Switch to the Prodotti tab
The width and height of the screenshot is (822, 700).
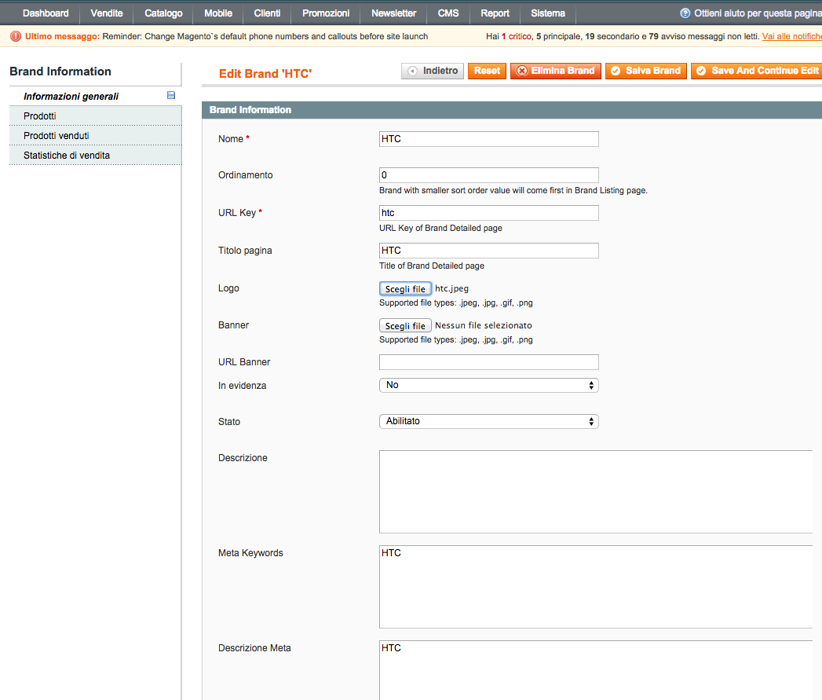point(96,116)
